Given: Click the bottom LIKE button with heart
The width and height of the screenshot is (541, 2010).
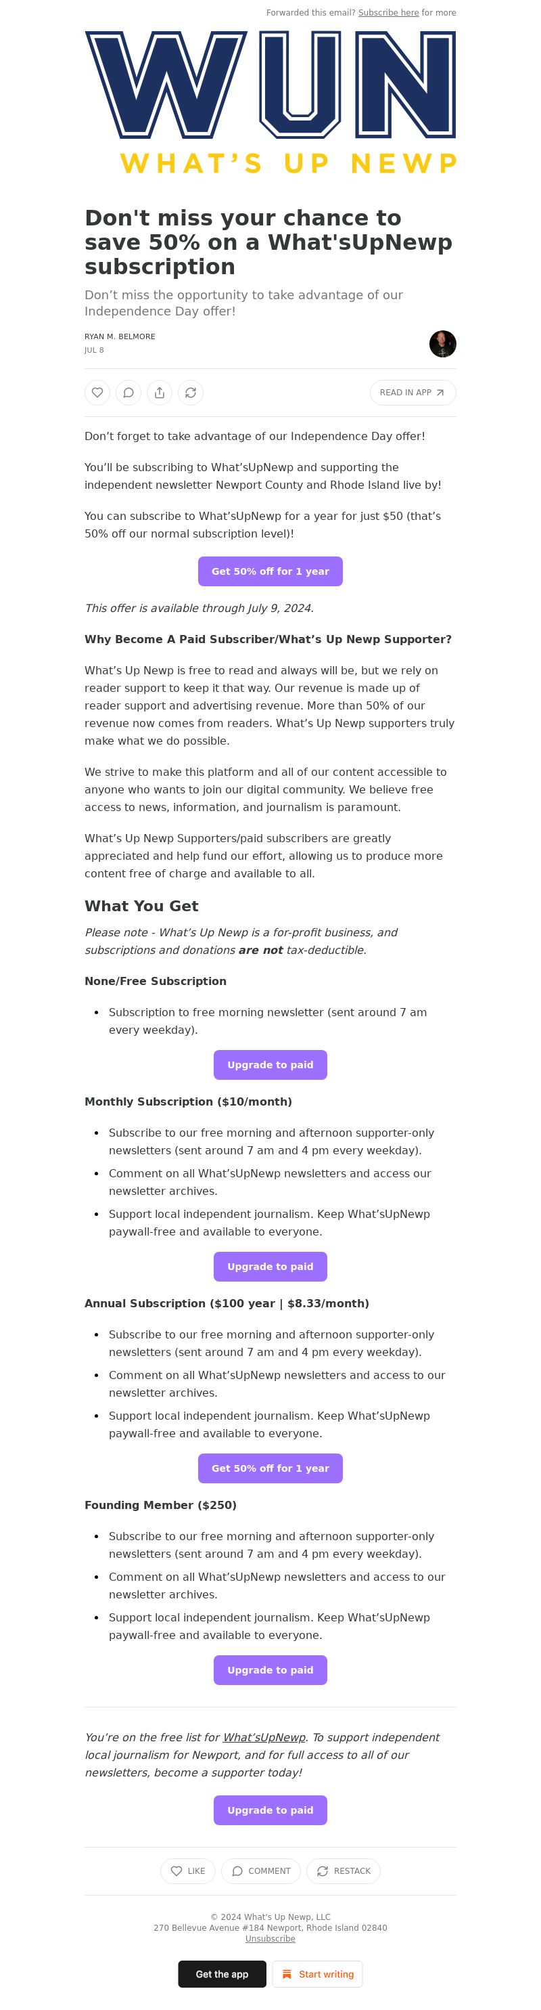Looking at the screenshot, I should [x=188, y=1871].
